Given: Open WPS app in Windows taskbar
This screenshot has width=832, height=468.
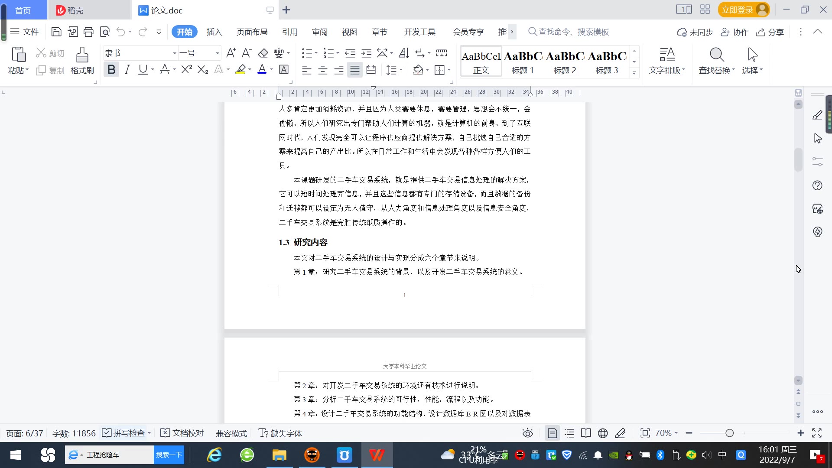Looking at the screenshot, I should coord(377,455).
